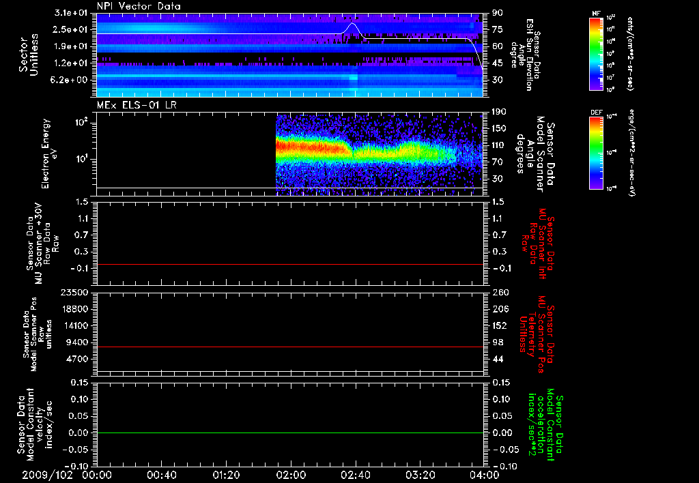Click the green "Model Constant acceleration" label

(x=545, y=424)
